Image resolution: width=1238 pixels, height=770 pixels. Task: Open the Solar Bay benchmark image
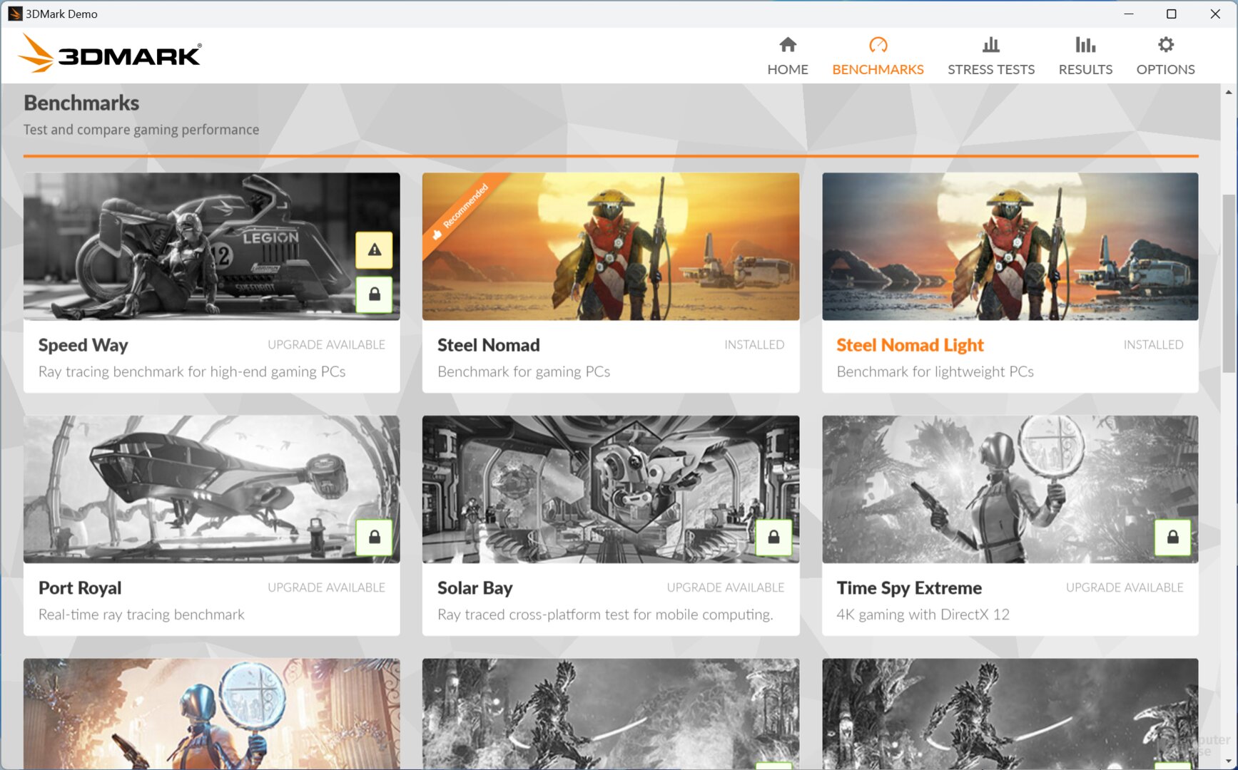coord(611,490)
